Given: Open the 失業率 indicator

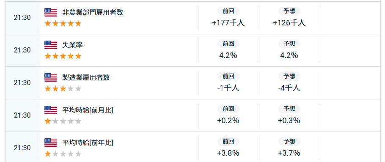Looking at the screenshot, I should click(x=72, y=45).
